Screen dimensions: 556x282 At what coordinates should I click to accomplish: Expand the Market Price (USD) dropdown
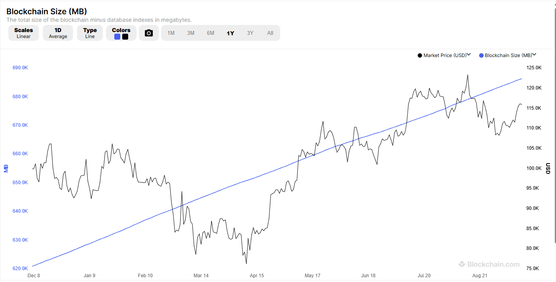click(469, 55)
